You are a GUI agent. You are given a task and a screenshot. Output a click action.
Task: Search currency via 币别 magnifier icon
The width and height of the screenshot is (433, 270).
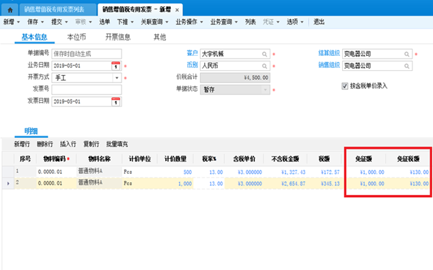click(x=264, y=66)
